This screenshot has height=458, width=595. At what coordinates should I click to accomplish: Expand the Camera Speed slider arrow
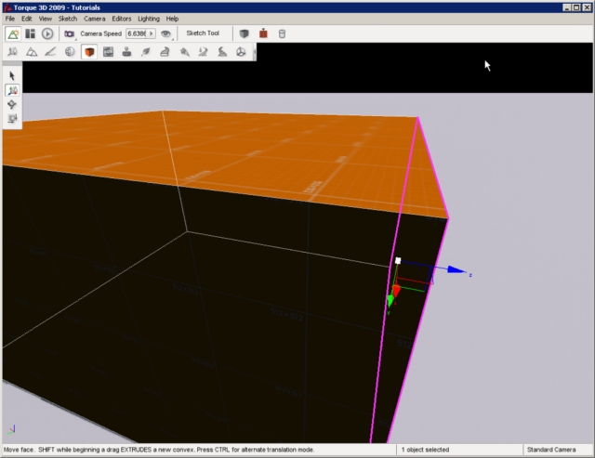point(152,33)
